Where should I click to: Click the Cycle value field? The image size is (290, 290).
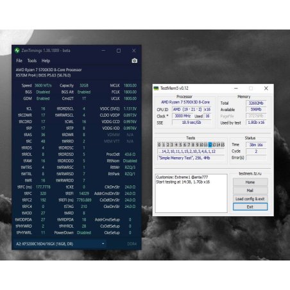256,151
